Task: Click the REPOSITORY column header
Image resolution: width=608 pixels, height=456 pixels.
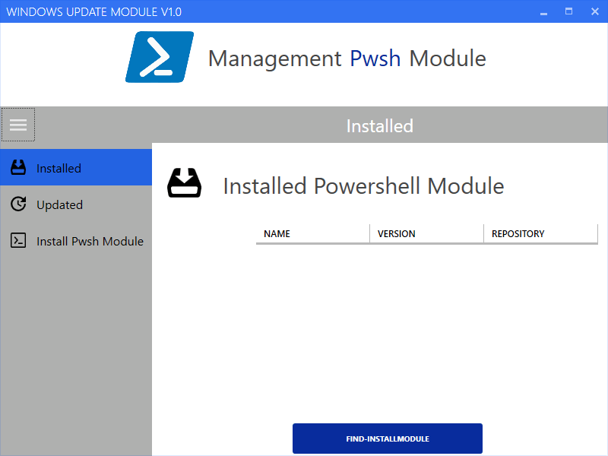Action: 518,233
